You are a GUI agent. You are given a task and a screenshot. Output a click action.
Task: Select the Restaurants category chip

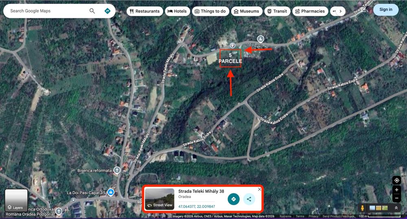[x=145, y=11]
